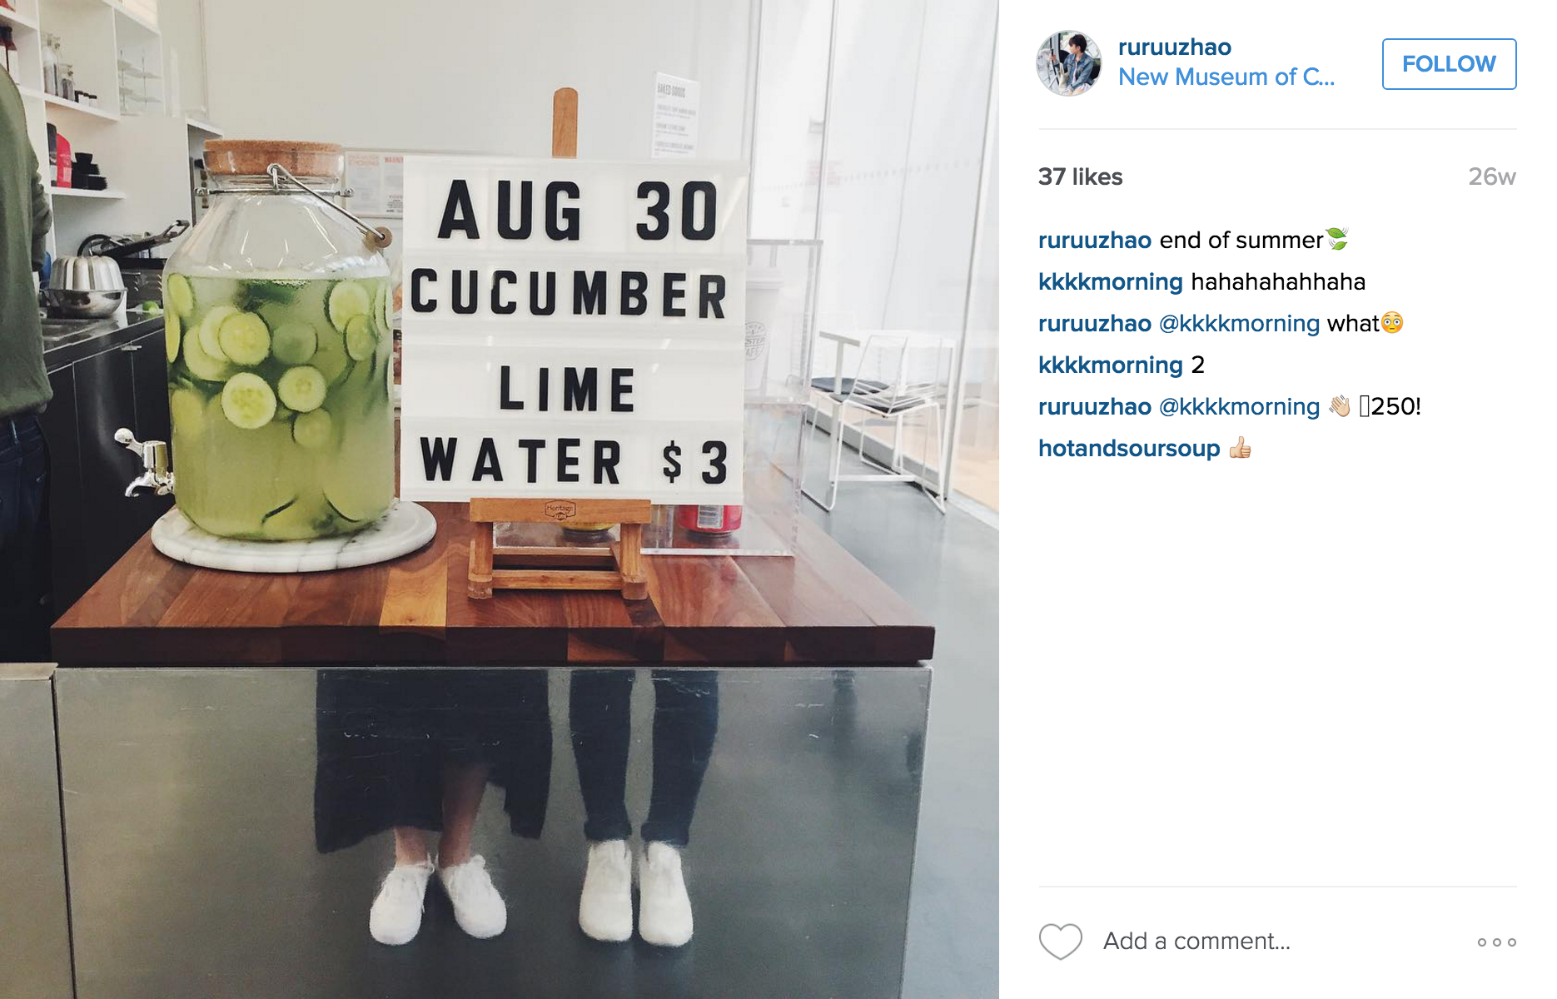This screenshot has height=999, width=1557.
Task: Open the New Museum of C... location link
Action: coord(1226,77)
